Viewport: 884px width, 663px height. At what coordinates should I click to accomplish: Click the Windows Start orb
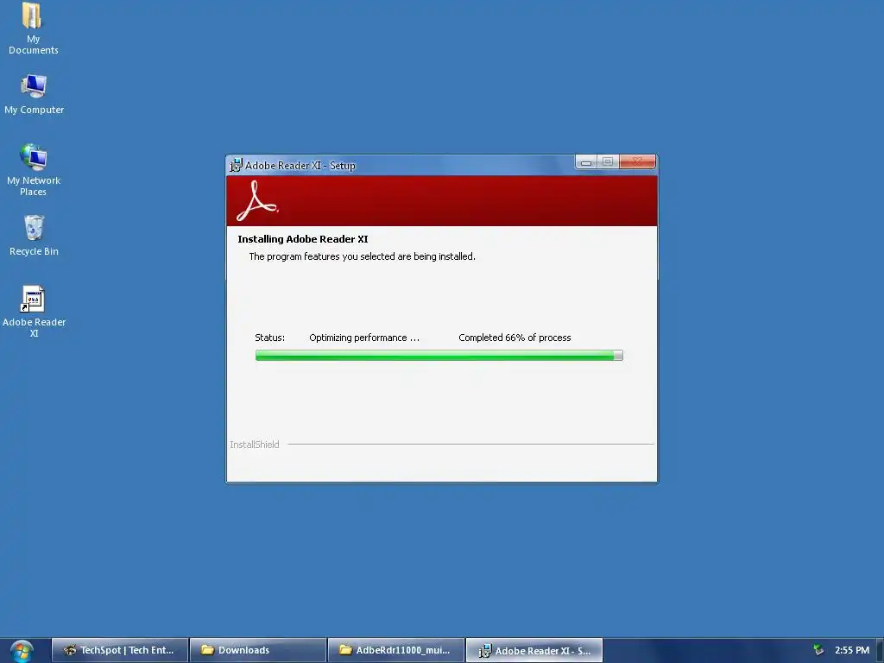[x=22, y=651]
